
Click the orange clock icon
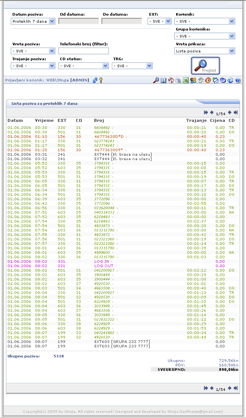coord(208,80)
